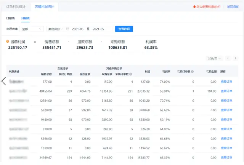Screen dimensions: 244x165
Task: Set the end month field after 至
Action: pyautogui.click(x=98, y=29)
